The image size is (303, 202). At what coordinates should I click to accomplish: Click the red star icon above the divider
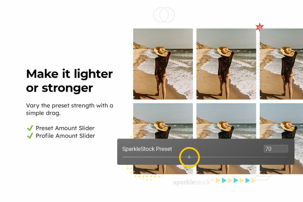point(260,26)
